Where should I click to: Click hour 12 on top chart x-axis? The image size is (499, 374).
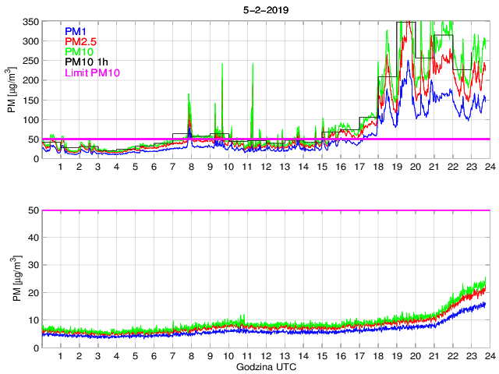(265, 168)
